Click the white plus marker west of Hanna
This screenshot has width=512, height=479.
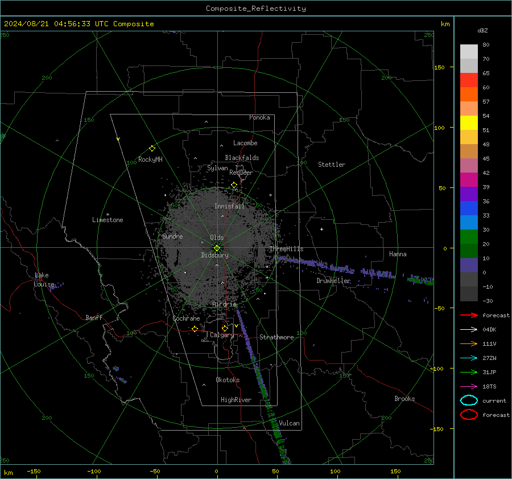pyautogui.click(x=321, y=229)
